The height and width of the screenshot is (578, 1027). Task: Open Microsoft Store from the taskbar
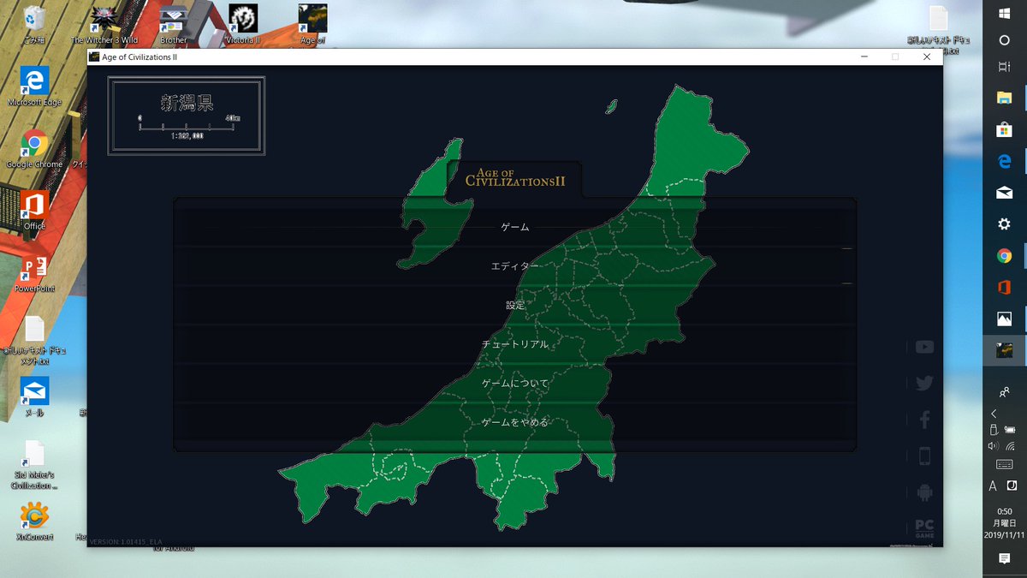pyautogui.click(x=1005, y=129)
